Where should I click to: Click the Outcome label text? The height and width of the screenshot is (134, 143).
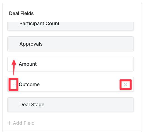(29, 84)
